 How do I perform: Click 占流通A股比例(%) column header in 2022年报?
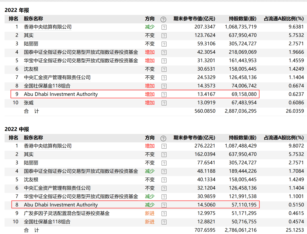(284, 19)
